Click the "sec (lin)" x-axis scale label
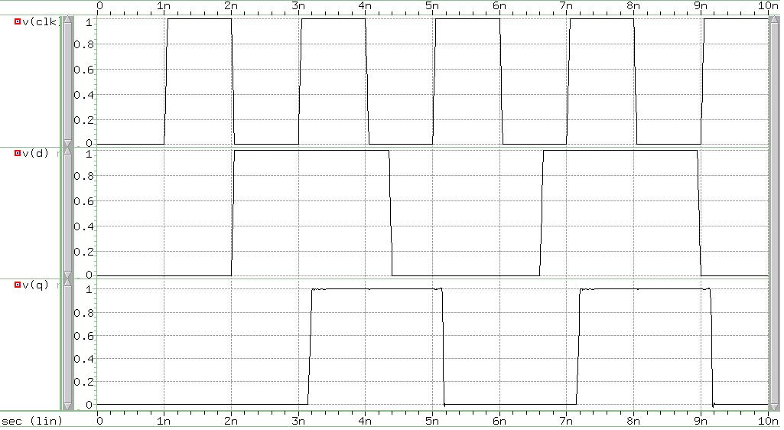 click(x=32, y=421)
